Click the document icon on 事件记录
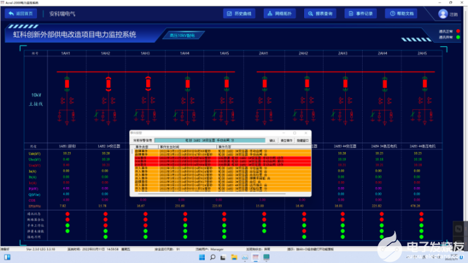 click(x=351, y=14)
